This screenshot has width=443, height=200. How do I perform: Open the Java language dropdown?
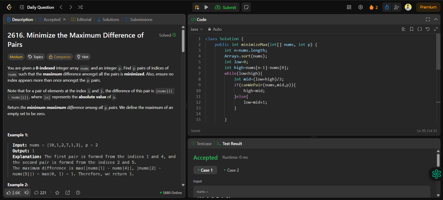pos(196,29)
